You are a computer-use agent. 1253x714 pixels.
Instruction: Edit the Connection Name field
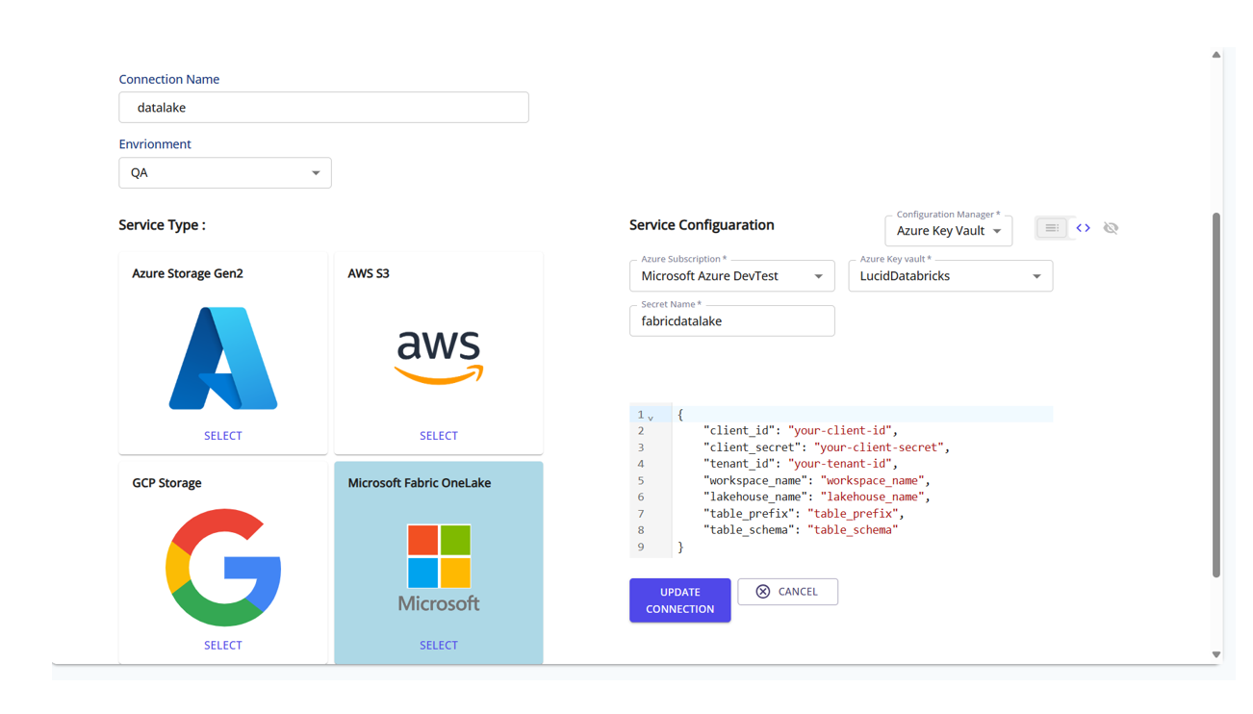(323, 108)
